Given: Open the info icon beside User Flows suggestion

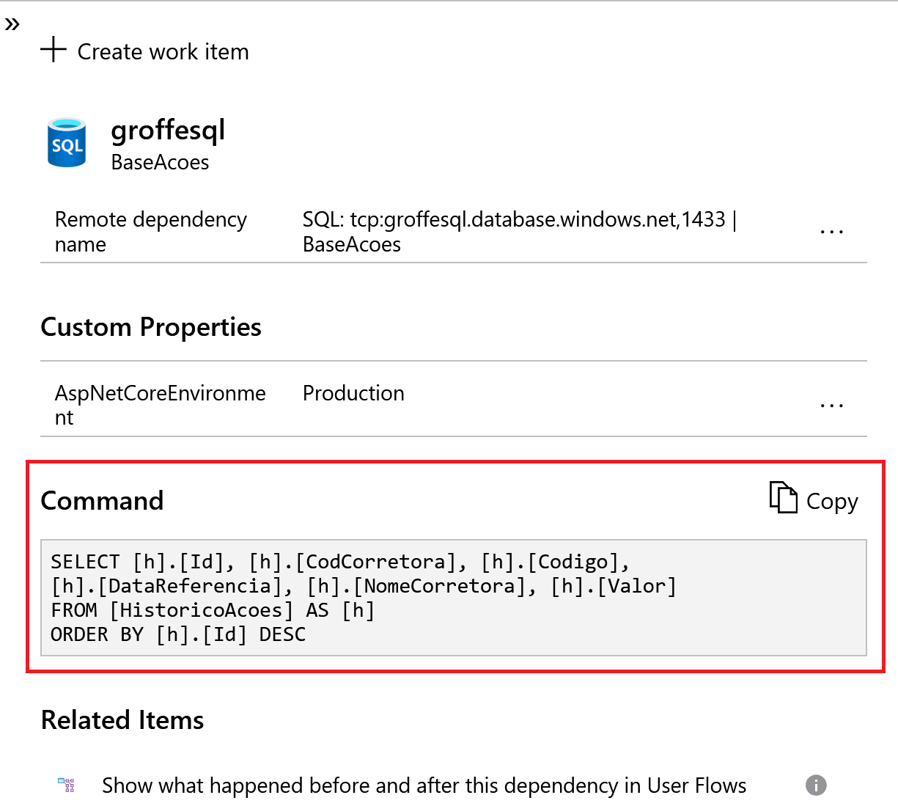Looking at the screenshot, I should point(815,785).
